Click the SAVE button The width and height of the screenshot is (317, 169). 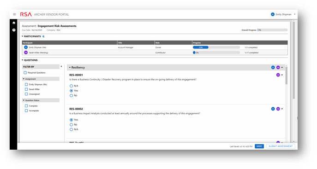(x=259, y=146)
